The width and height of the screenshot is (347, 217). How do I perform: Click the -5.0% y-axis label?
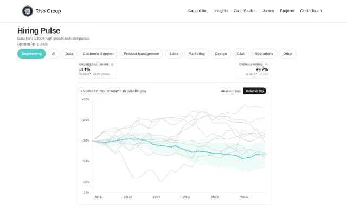(86, 161)
